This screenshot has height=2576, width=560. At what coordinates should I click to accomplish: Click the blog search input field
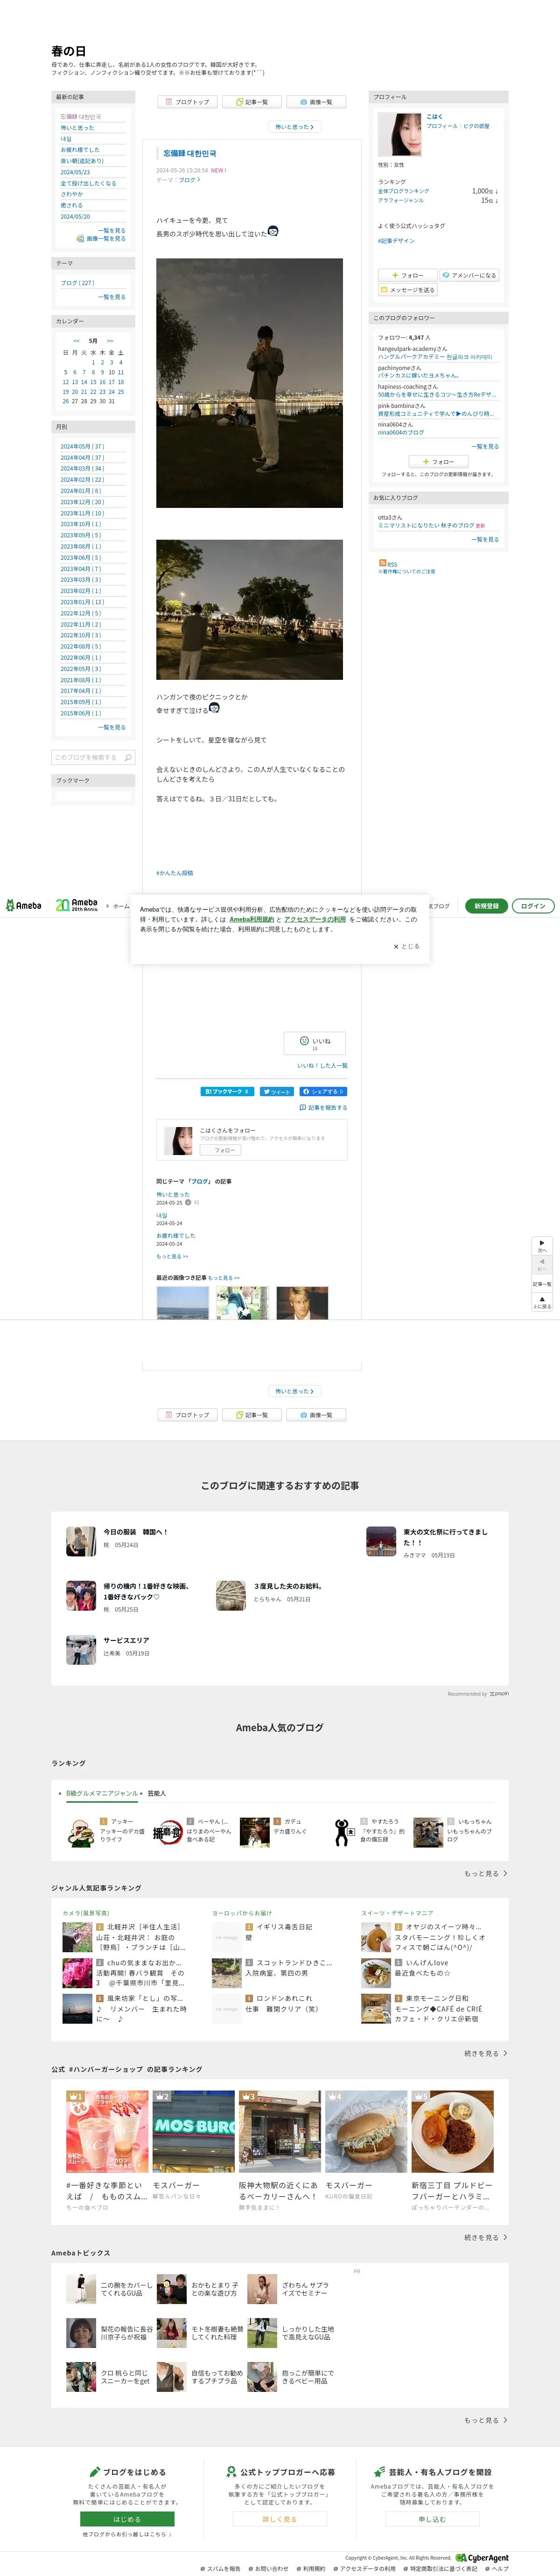click(87, 758)
